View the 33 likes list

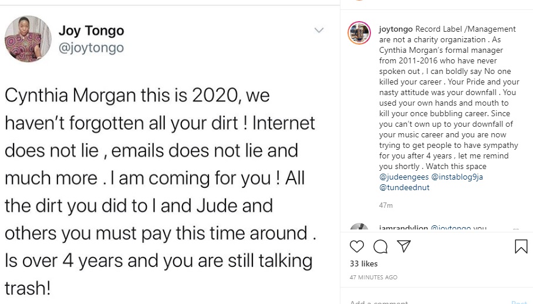(x=363, y=264)
